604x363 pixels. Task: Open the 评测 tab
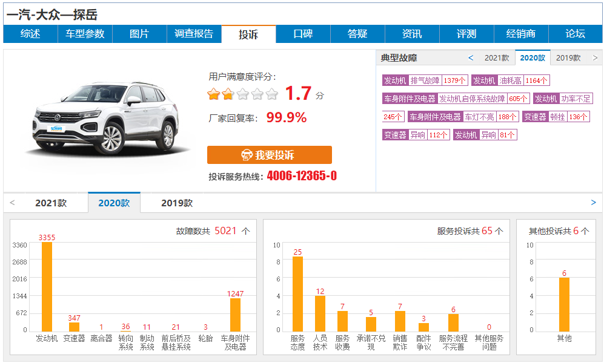pos(466,34)
